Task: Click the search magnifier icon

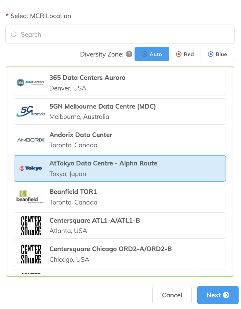Action: click(x=14, y=34)
